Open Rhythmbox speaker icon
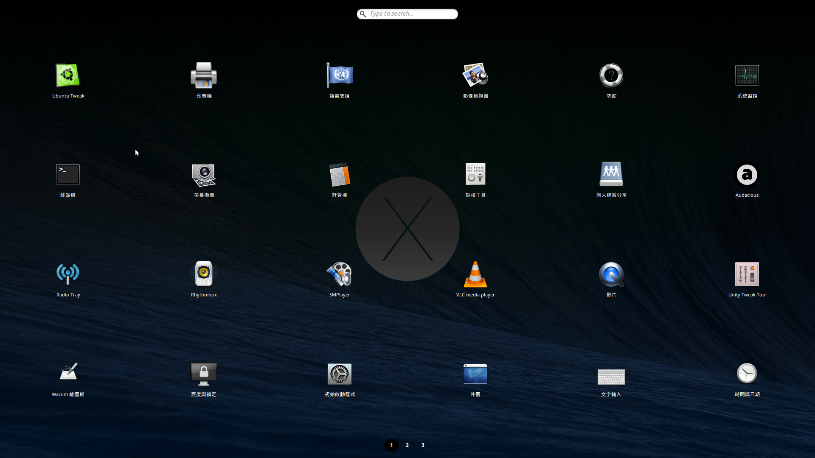Viewport: 815px width, 458px height. tap(204, 274)
